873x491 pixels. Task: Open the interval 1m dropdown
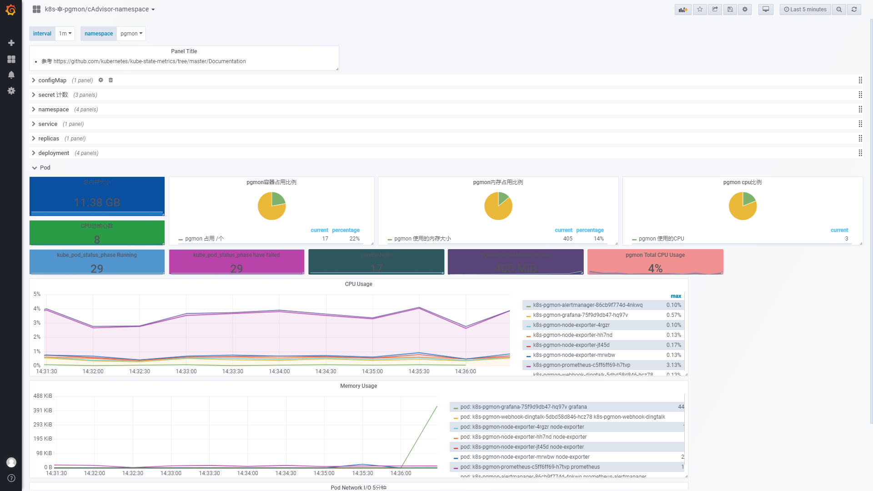click(65, 34)
